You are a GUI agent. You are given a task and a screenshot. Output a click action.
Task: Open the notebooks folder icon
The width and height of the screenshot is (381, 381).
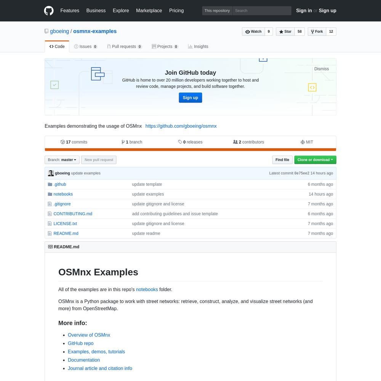tap(50, 194)
